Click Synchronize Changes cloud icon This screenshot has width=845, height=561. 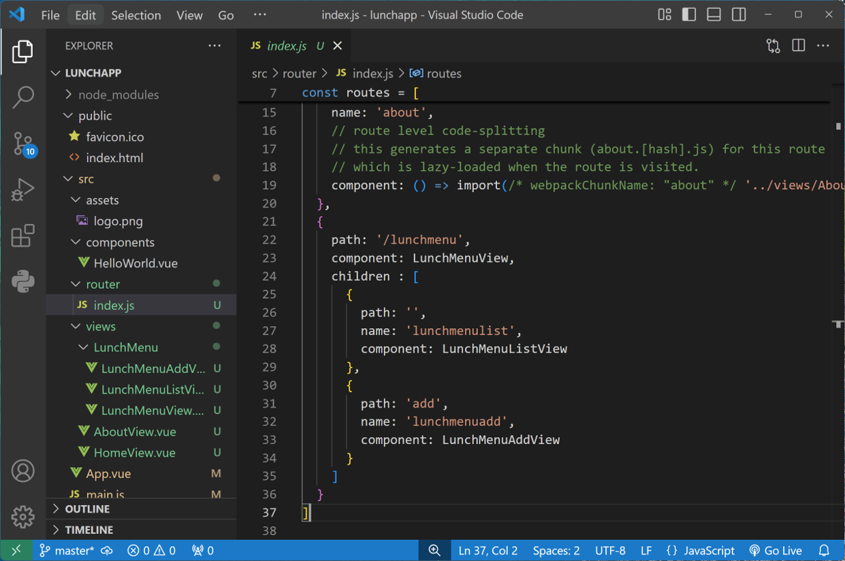(x=107, y=550)
